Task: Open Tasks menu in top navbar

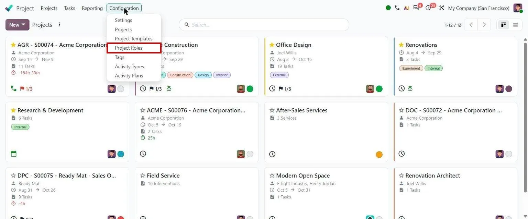Action: (x=69, y=8)
